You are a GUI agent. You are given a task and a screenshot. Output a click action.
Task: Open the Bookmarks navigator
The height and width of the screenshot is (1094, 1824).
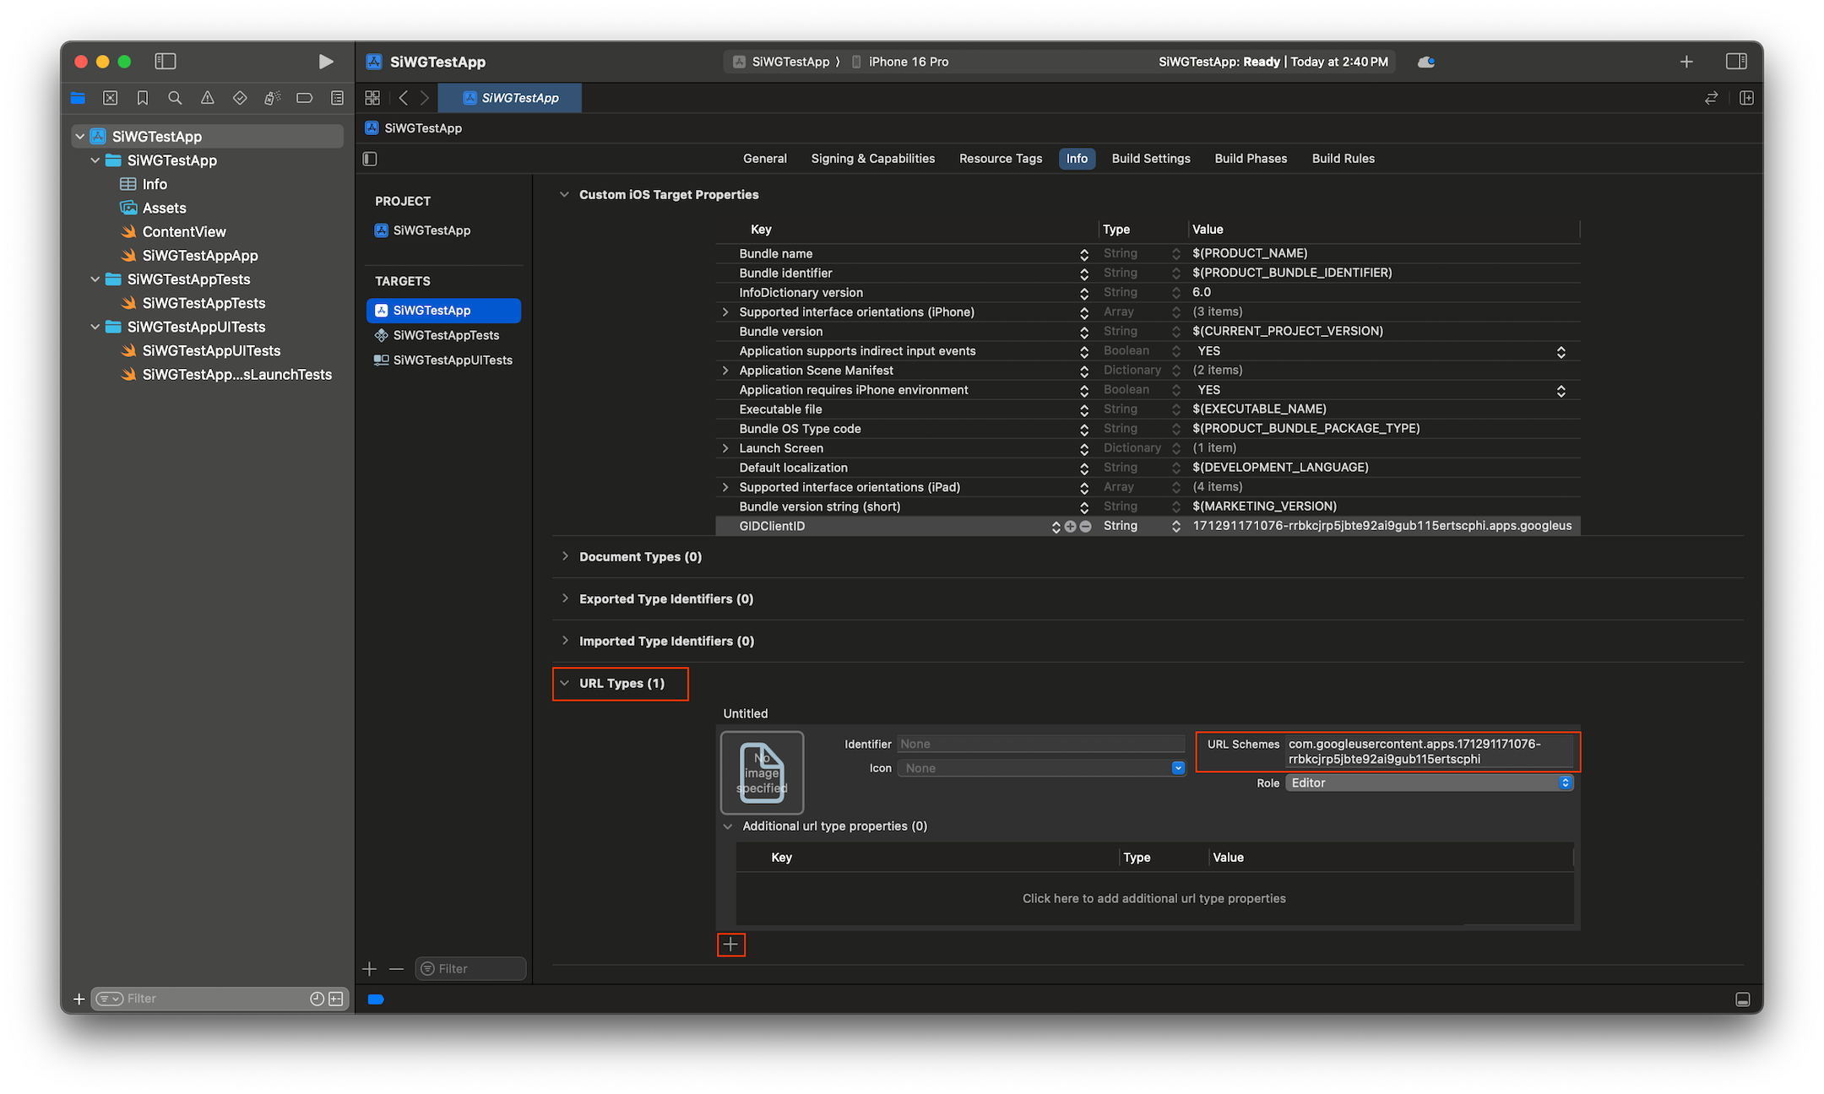click(x=142, y=98)
